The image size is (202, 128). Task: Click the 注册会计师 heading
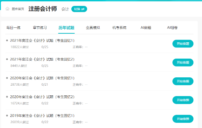click(43, 9)
